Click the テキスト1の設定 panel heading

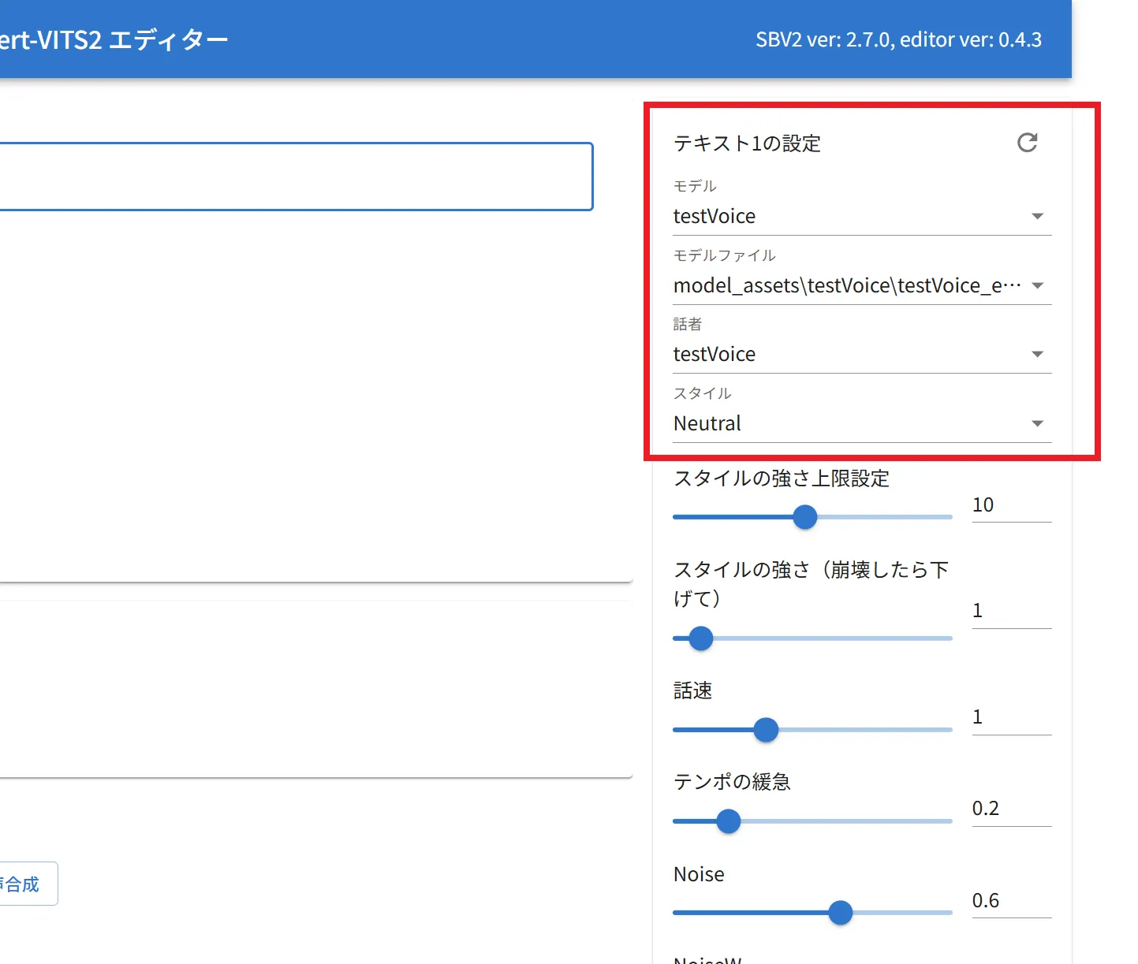click(747, 143)
